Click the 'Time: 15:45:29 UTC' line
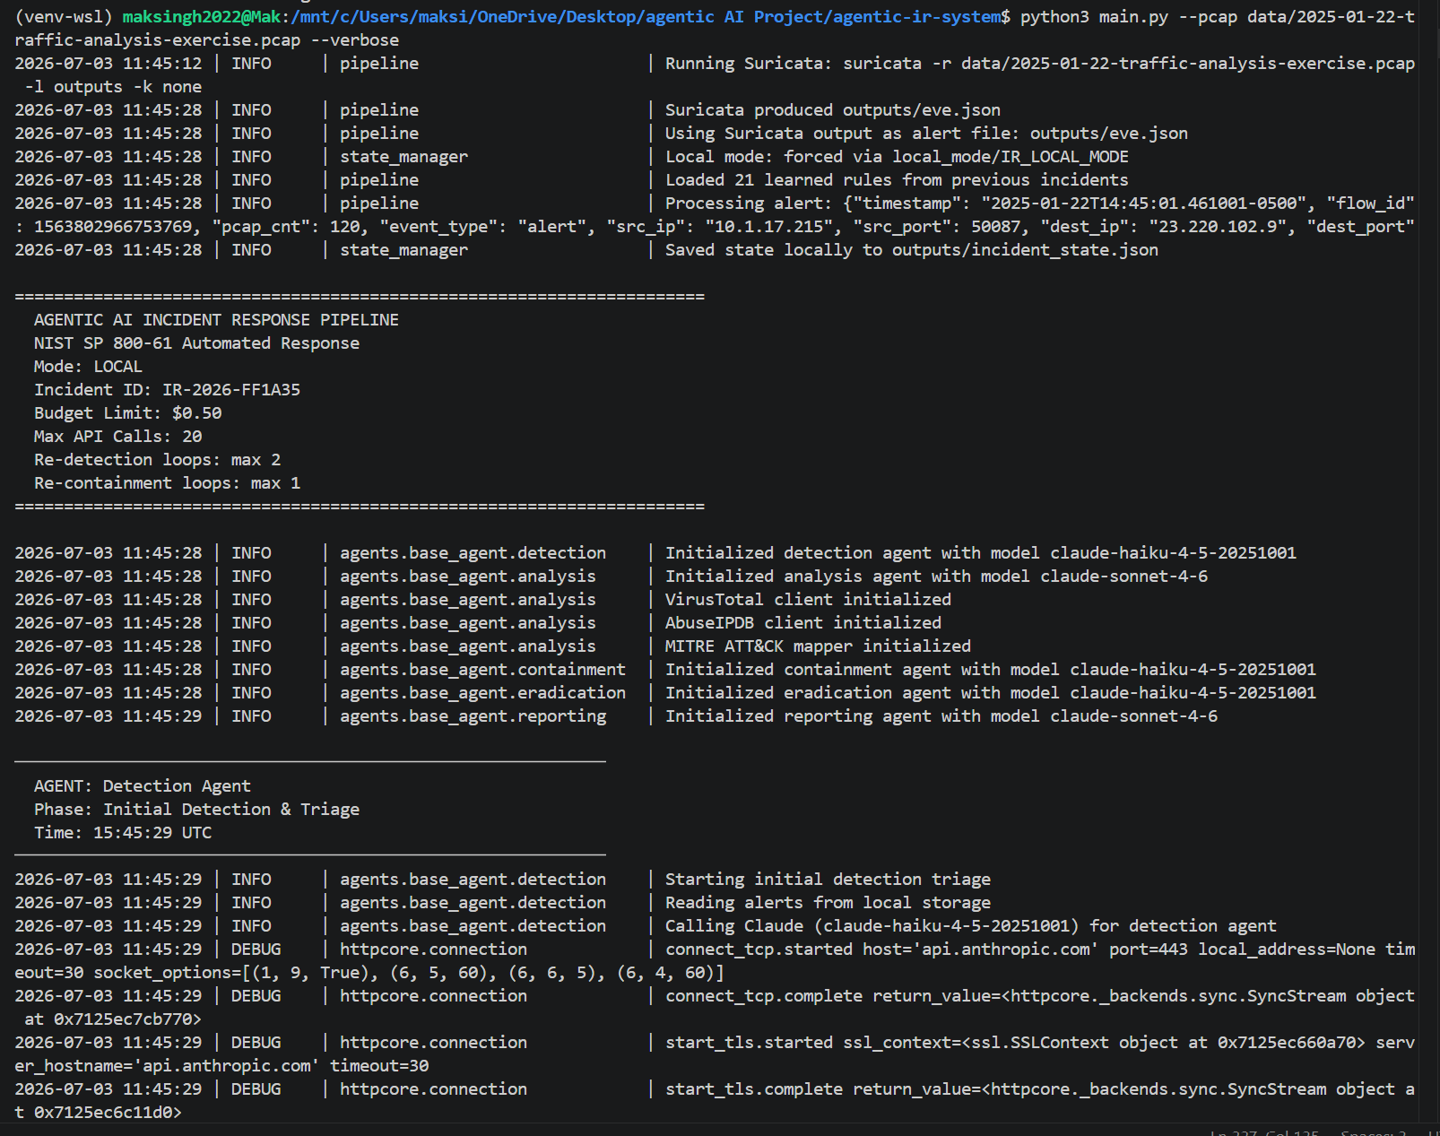Screen dimensions: 1440x1136 (x=123, y=833)
